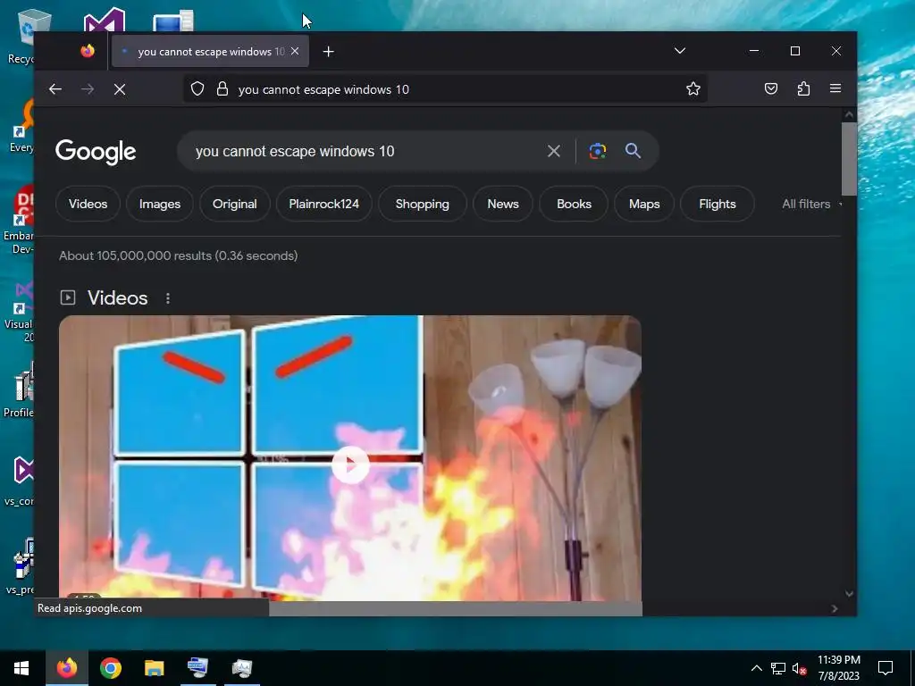This screenshot has width=915, height=686.
Task: Search by image with Google Lens icon
Action: 597,151
